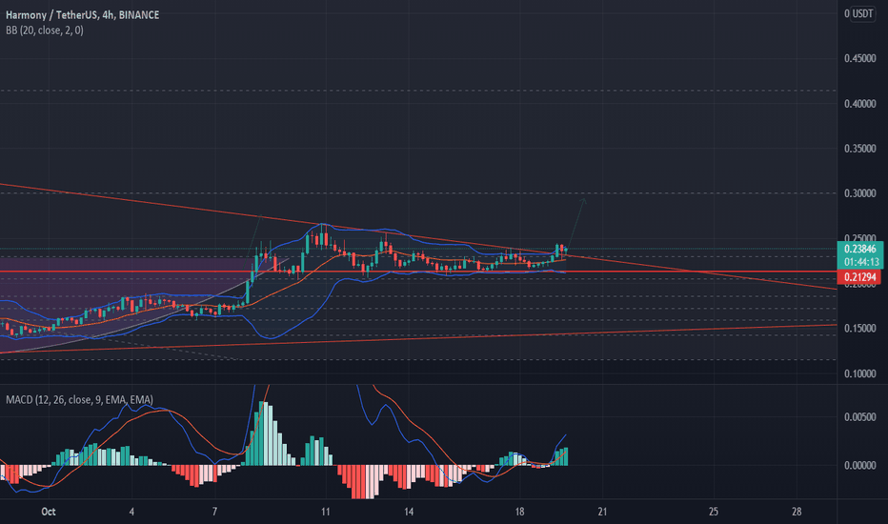Click the 0.15000 price axis value
Image resolution: width=888 pixels, height=524 pixels.
point(859,329)
